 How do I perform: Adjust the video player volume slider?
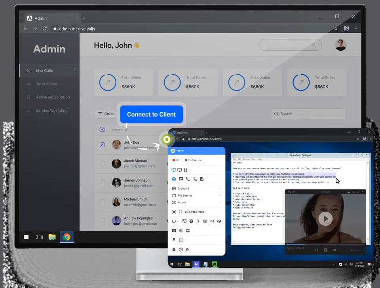point(359,250)
